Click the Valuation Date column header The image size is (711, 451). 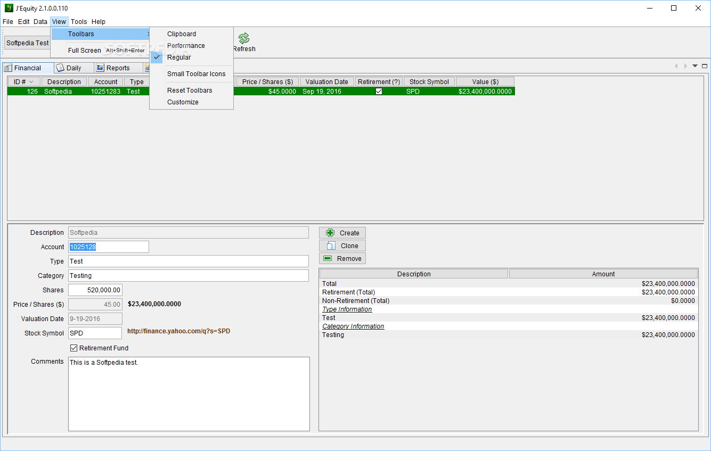coord(327,81)
